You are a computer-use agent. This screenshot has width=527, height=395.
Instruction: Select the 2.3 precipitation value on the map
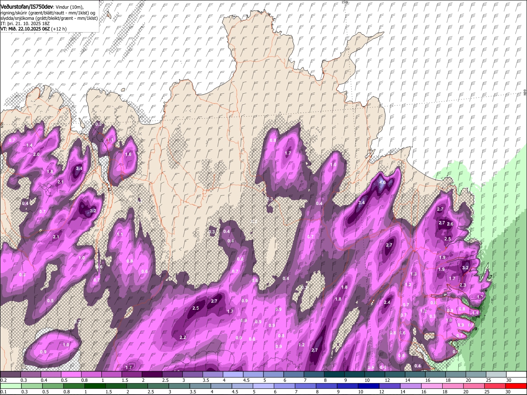point(462,285)
